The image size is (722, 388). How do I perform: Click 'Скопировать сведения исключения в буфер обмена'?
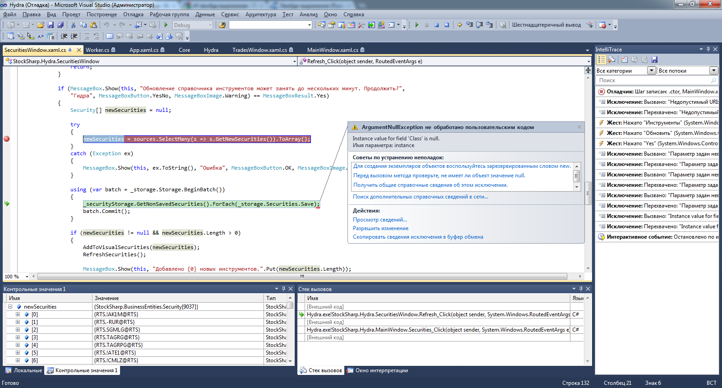418,237
